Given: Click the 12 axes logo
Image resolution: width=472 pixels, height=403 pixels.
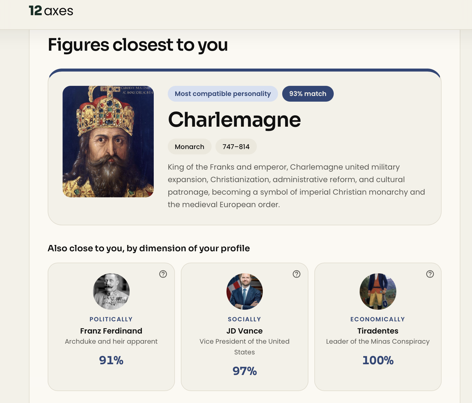Looking at the screenshot, I should tap(51, 11).
